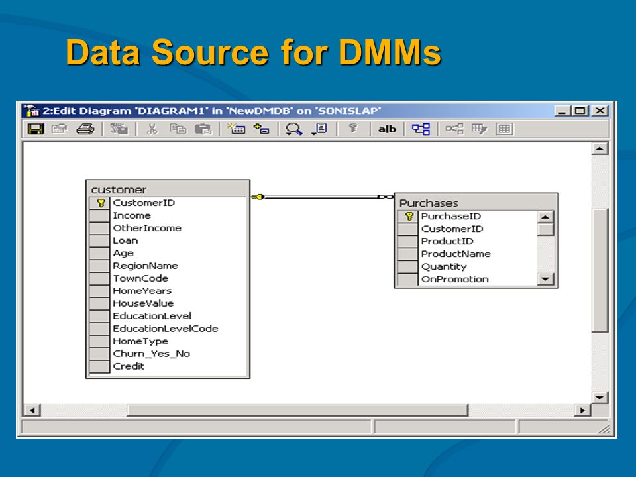This screenshot has height=477, width=636.
Task: Open the Show column-view dropdown icon
Action: (x=319, y=129)
